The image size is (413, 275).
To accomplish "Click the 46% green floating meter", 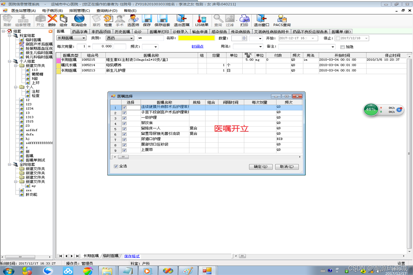I will click(371, 109).
